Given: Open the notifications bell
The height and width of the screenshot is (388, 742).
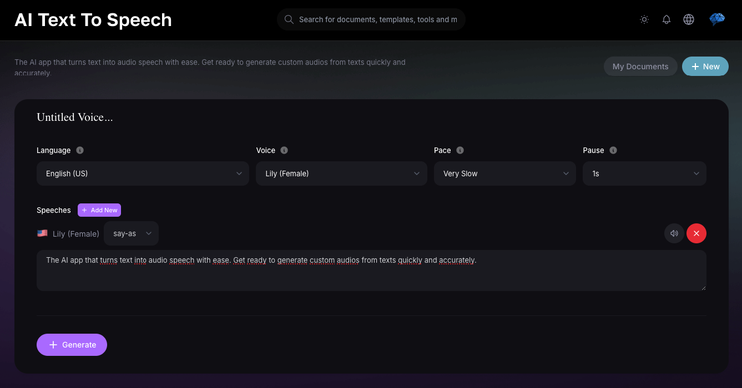Looking at the screenshot, I should tap(667, 19).
